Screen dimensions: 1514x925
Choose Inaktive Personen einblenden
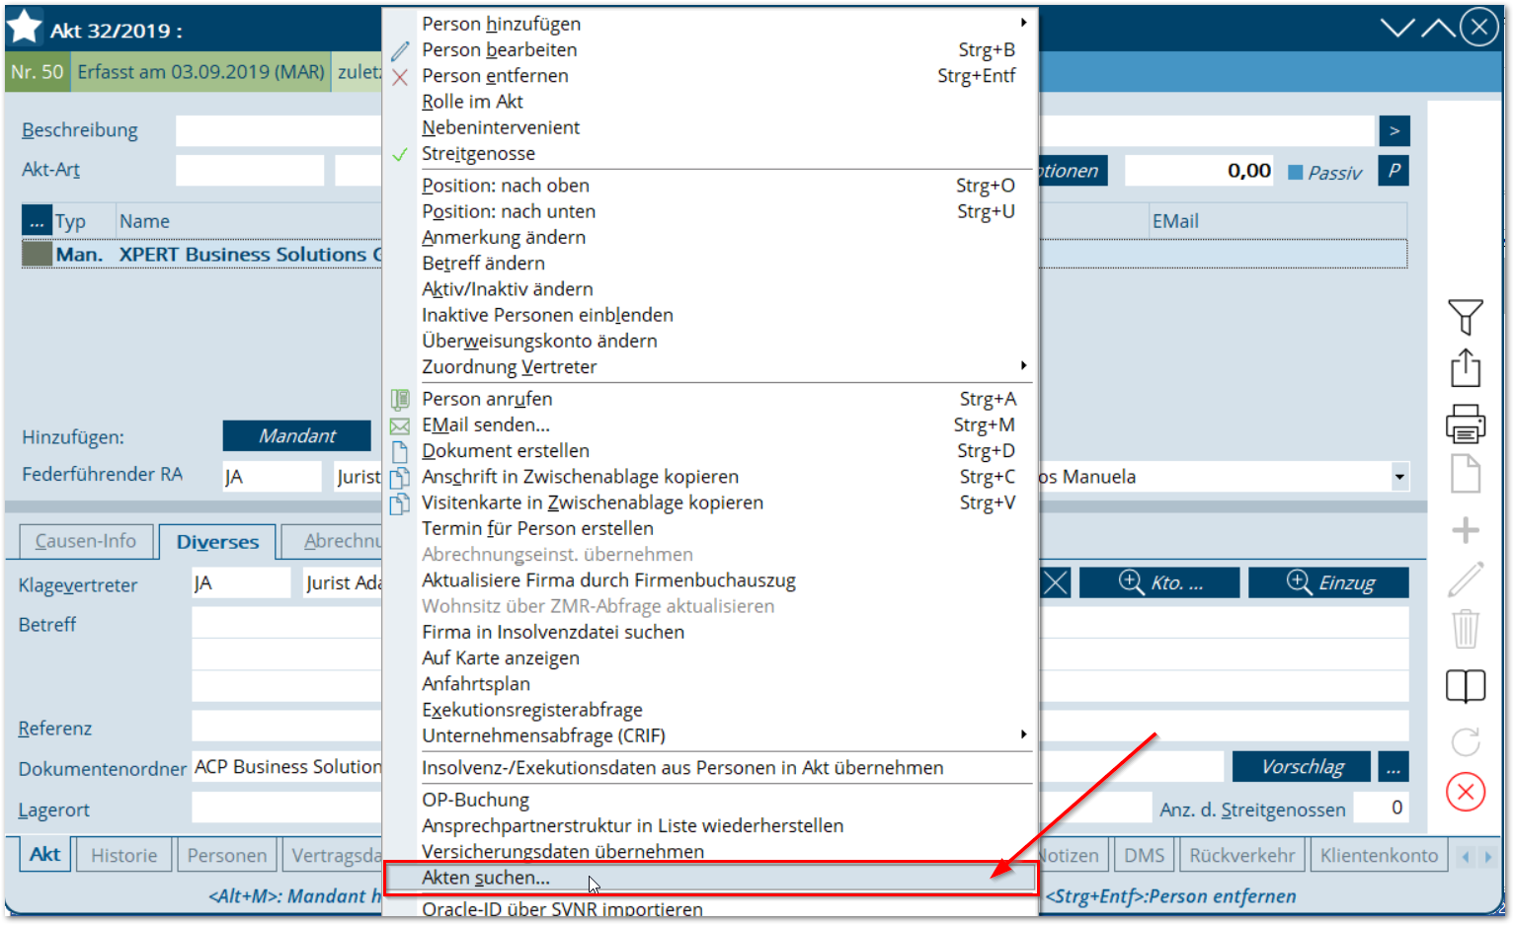[710, 316]
